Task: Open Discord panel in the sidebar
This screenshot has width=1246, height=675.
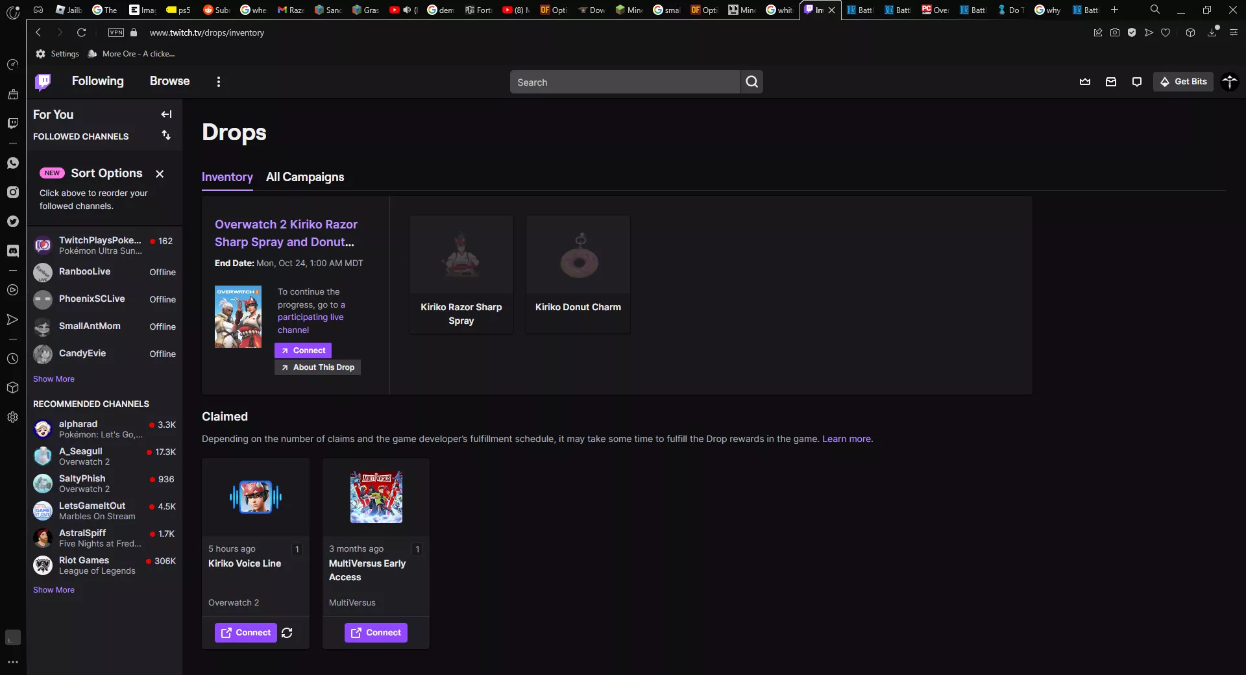Action: tap(12, 251)
